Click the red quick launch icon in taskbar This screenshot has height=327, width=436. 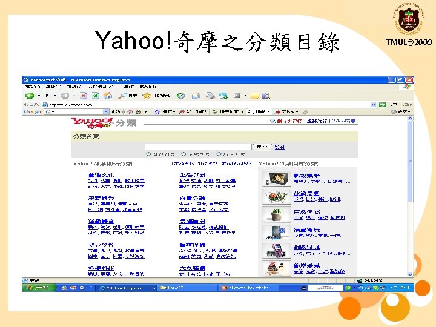(x=73, y=288)
